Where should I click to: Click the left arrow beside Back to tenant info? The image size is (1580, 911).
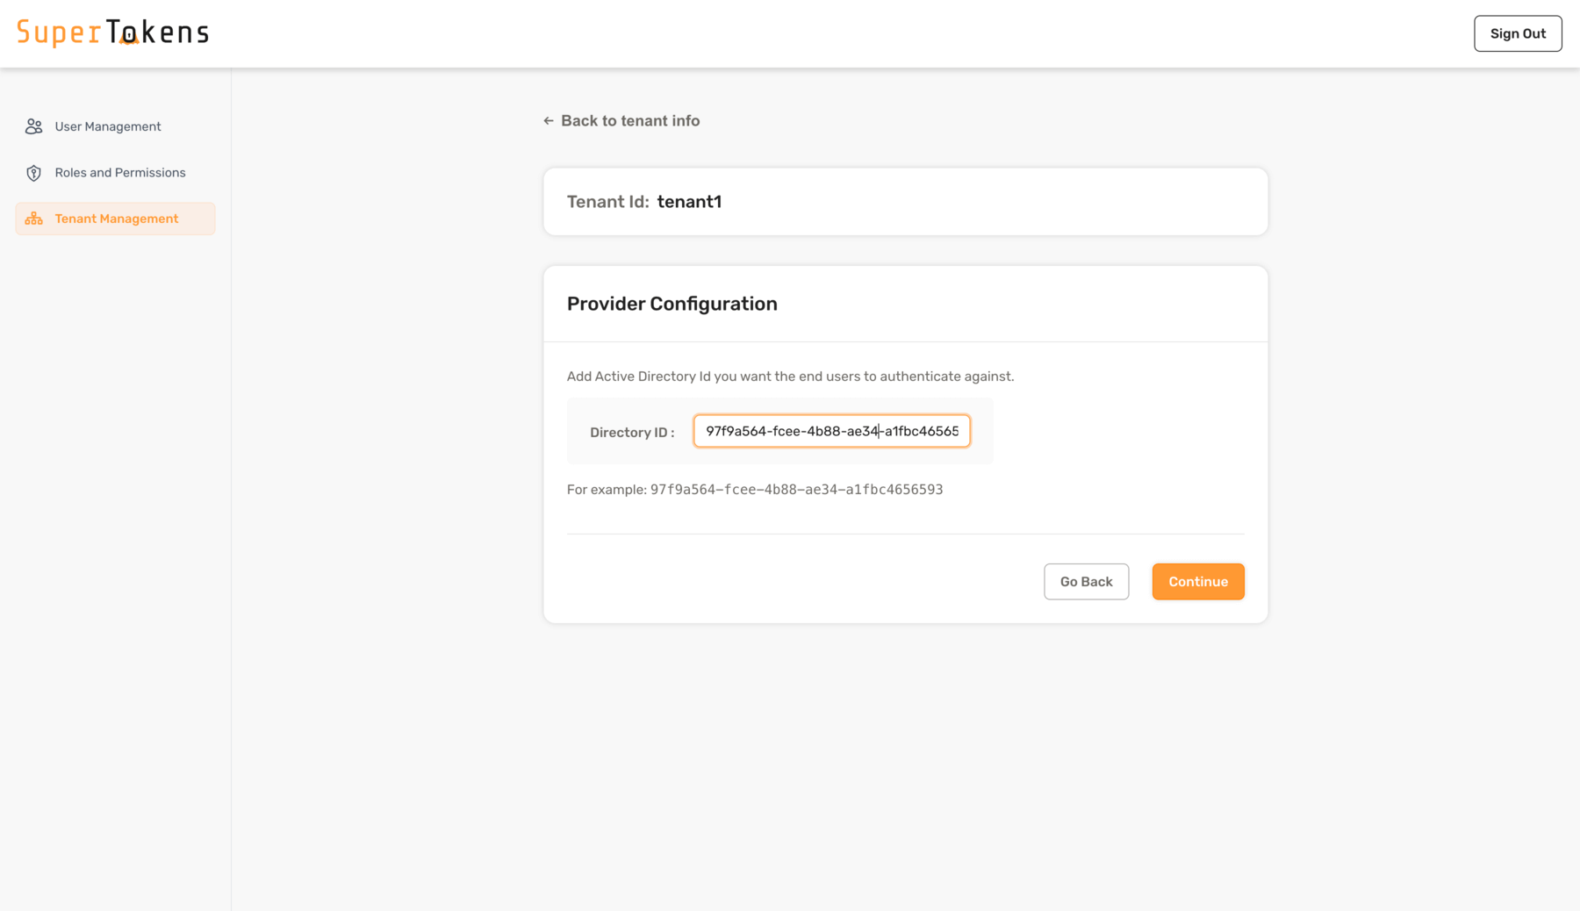[549, 121]
